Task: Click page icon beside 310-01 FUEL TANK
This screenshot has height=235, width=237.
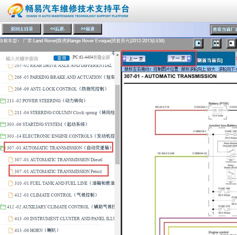Action: [11, 183]
